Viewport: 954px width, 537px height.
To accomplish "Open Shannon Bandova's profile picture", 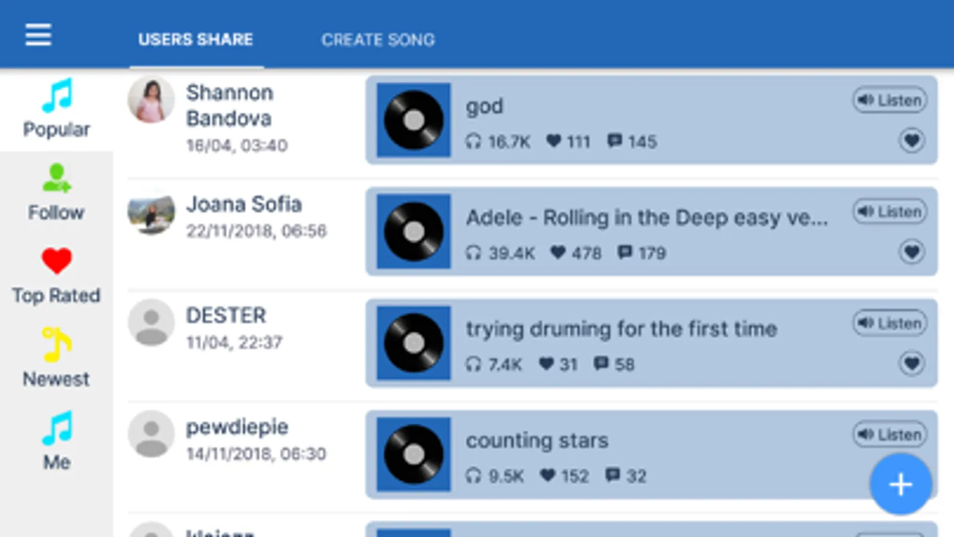I will pyautogui.click(x=151, y=99).
